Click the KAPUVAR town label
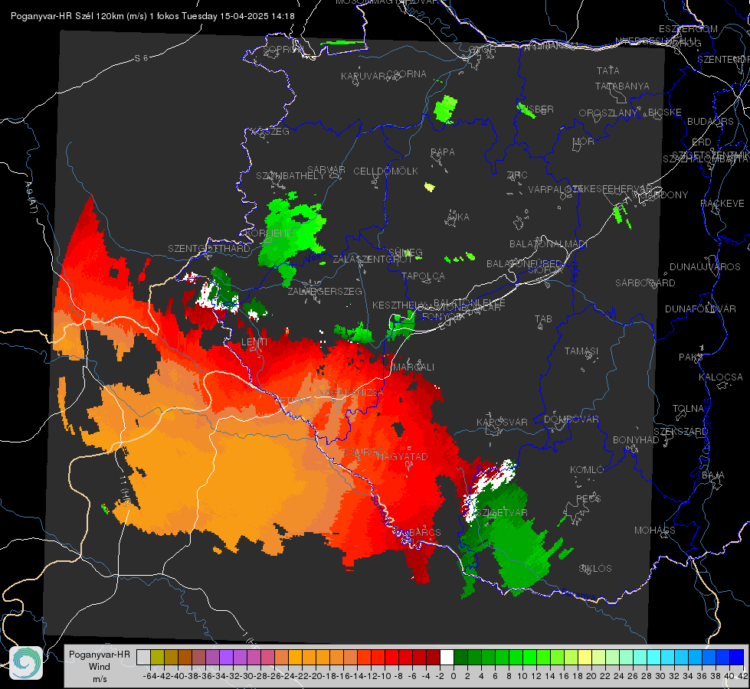Screen dimensions: 750x689 coord(364,77)
